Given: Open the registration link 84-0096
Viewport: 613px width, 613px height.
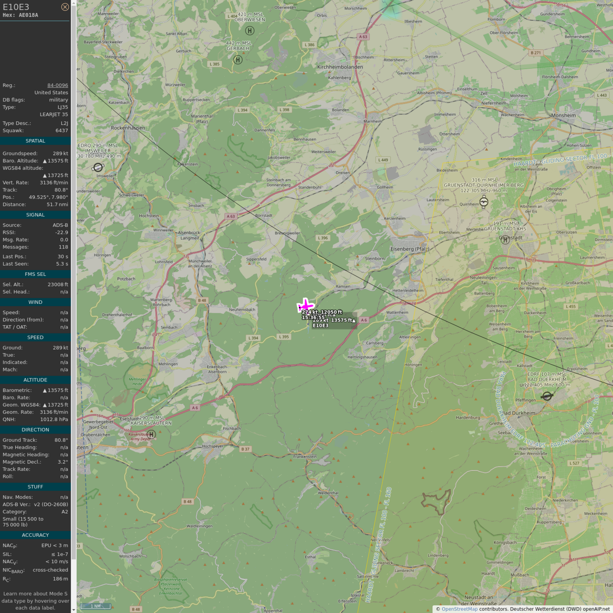Looking at the screenshot, I should point(57,85).
